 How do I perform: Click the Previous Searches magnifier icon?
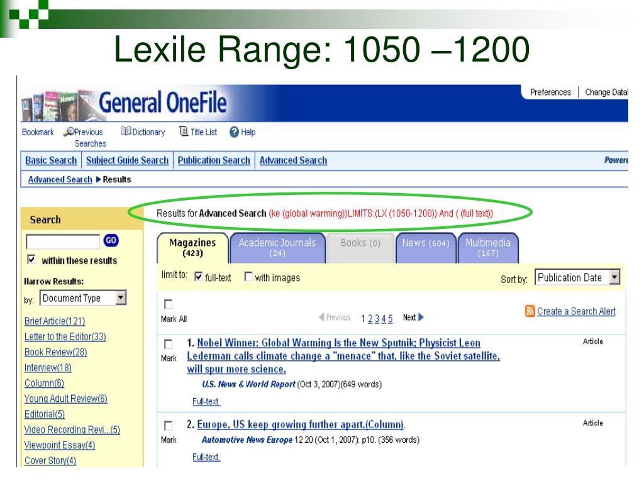(x=69, y=131)
